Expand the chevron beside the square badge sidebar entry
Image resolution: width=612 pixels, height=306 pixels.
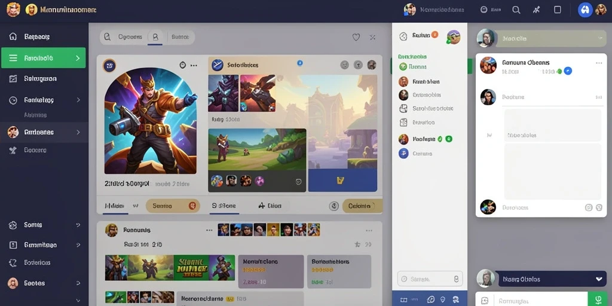pos(78,245)
